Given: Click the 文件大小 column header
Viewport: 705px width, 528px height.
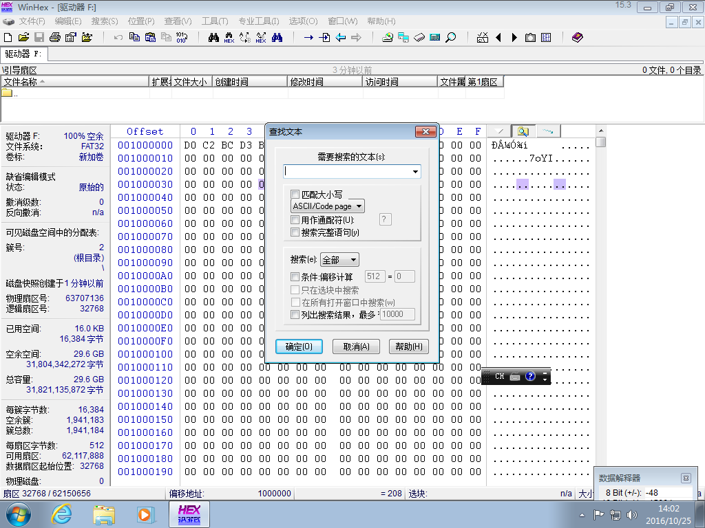Looking at the screenshot, I should tap(191, 82).
